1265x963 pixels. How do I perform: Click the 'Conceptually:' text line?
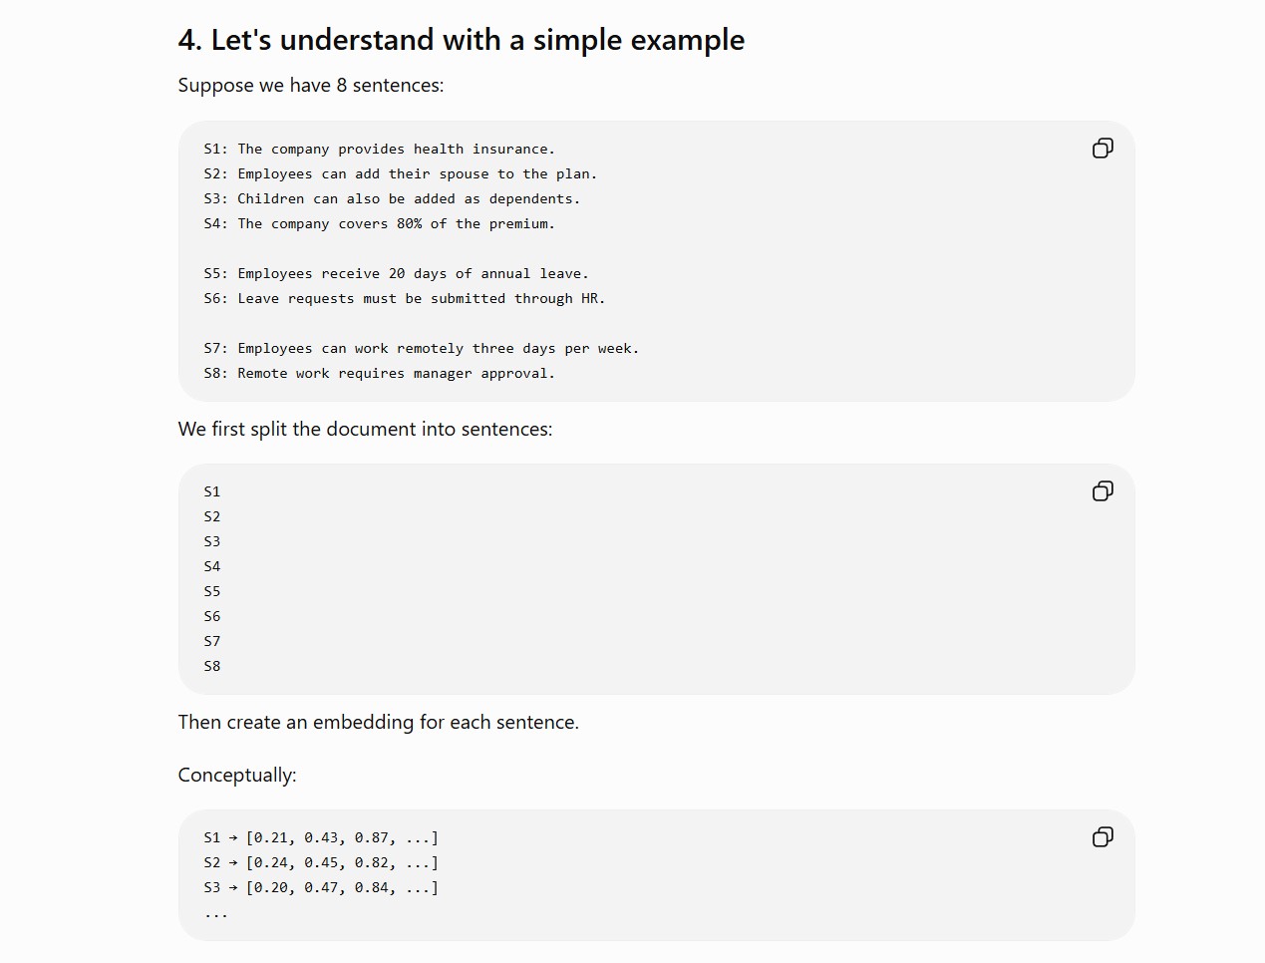(237, 776)
